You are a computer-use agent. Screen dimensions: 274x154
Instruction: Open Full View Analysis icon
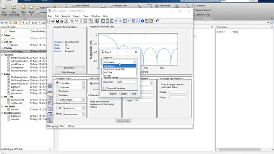(91, 21)
